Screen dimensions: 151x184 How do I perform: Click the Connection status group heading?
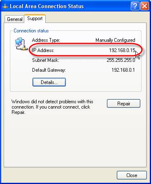click(31, 31)
